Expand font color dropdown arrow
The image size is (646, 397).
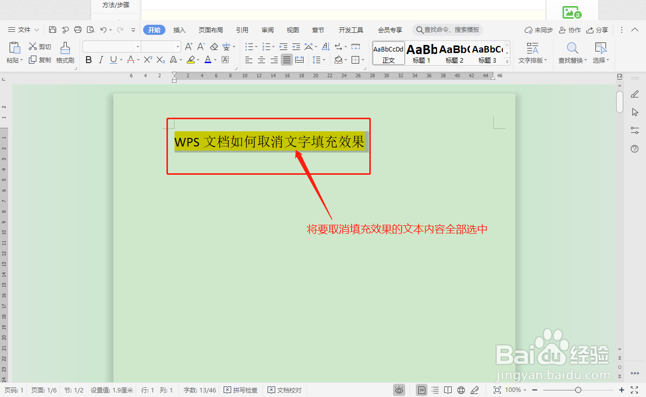click(215, 60)
